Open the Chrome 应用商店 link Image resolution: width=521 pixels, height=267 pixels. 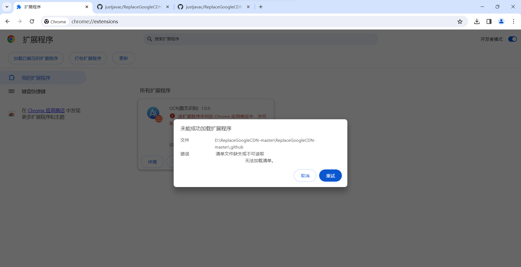point(46,110)
